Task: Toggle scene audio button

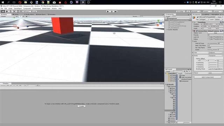Action: (x=23, y=16)
